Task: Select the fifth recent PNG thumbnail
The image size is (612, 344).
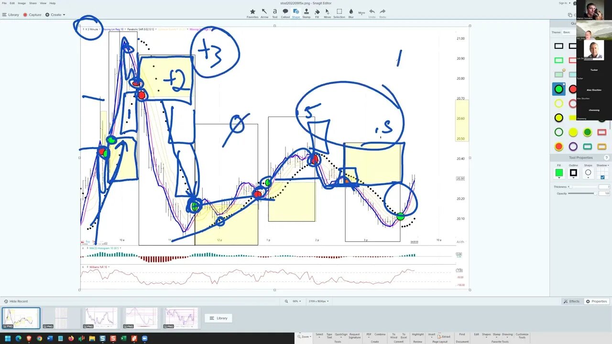Action: pyautogui.click(x=181, y=318)
